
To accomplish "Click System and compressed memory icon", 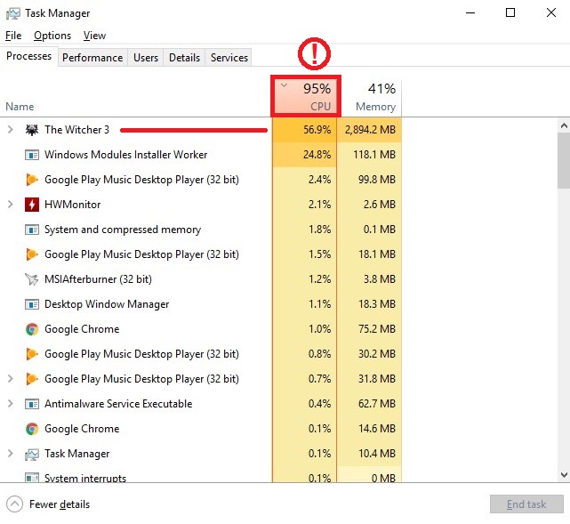I will 32,230.
